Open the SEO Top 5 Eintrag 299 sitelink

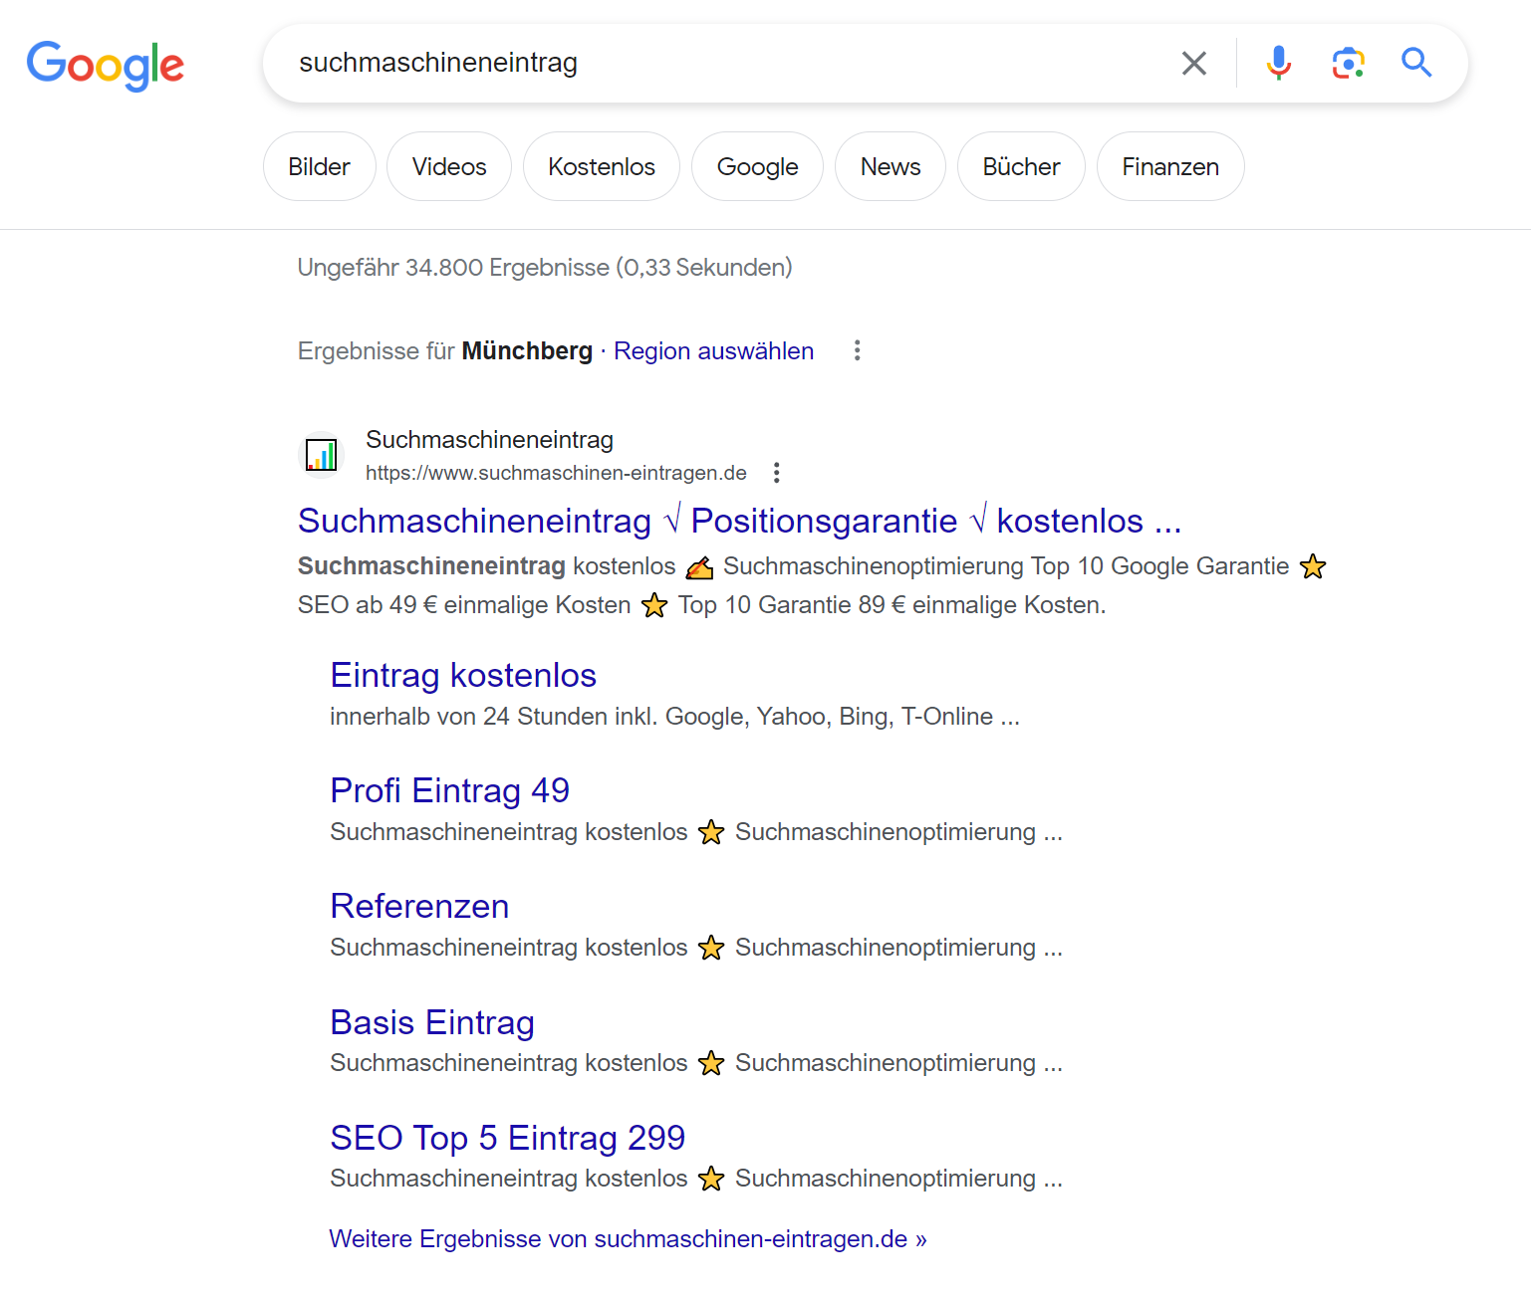click(507, 1137)
